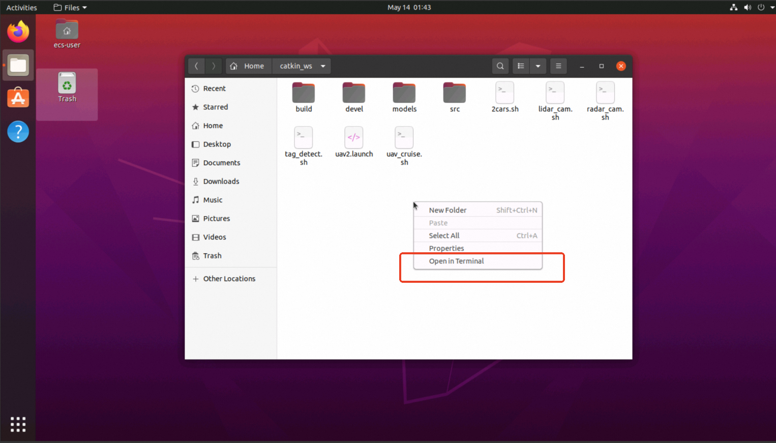Go forward with the forward arrow
776x443 pixels.
[214, 66]
